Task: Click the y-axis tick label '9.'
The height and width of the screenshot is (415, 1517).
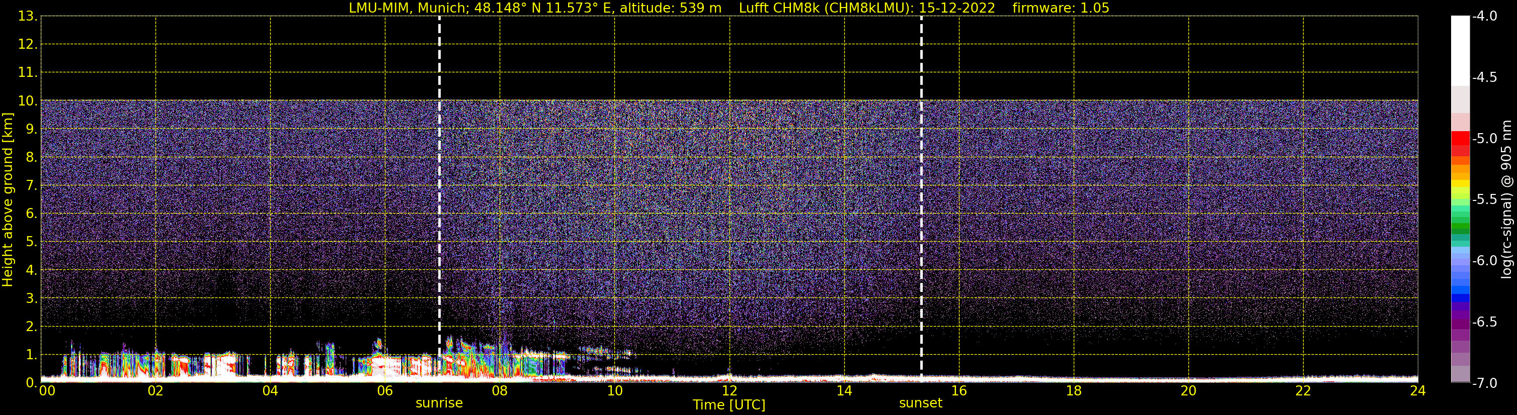Action: click(31, 129)
